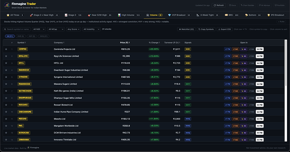The image size is (290, 152).
Task: Filter by the All (31) pill
Action: 10,36
